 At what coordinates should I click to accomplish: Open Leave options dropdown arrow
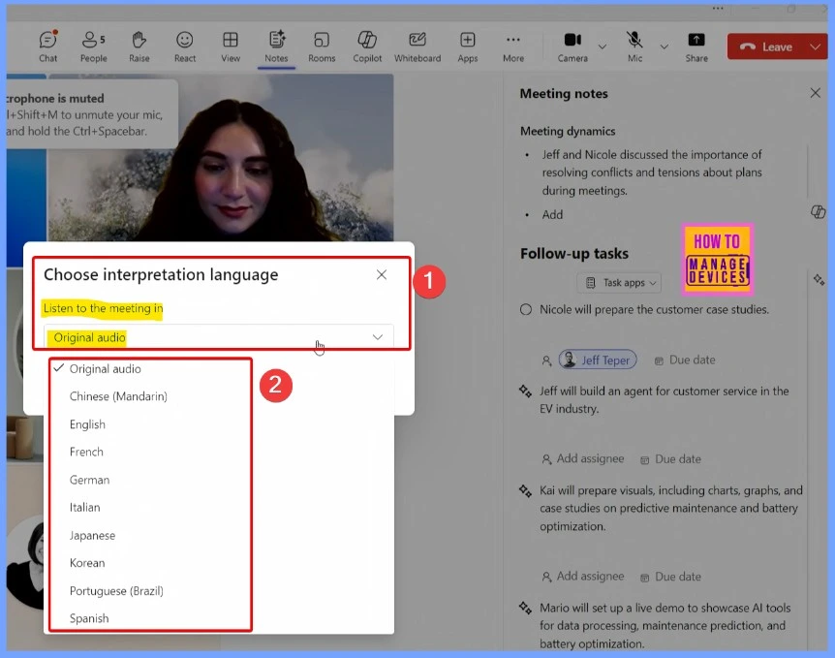(x=816, y=47)
